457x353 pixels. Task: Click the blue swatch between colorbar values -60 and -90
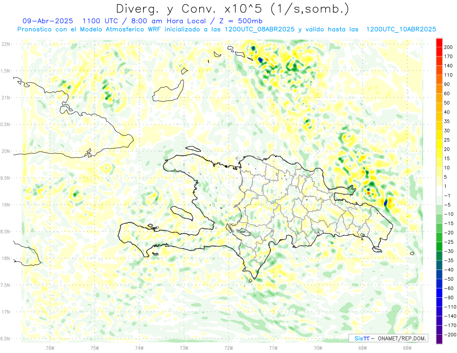coord(439,293)
